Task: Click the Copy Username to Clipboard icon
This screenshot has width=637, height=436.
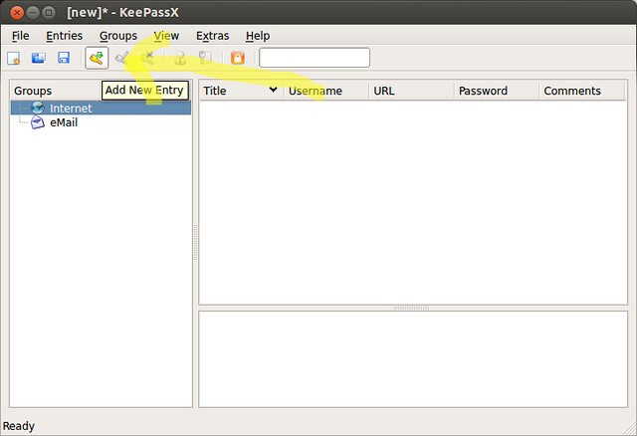Action: point(180,58)
